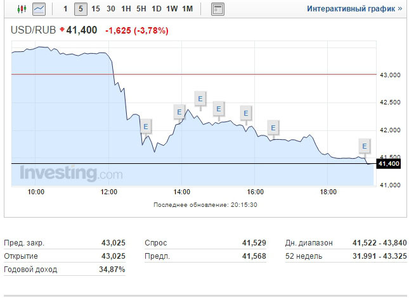Screen dimensions: 409x298
Task: Choose the 15 minute interval
Action: coord(96,9)
